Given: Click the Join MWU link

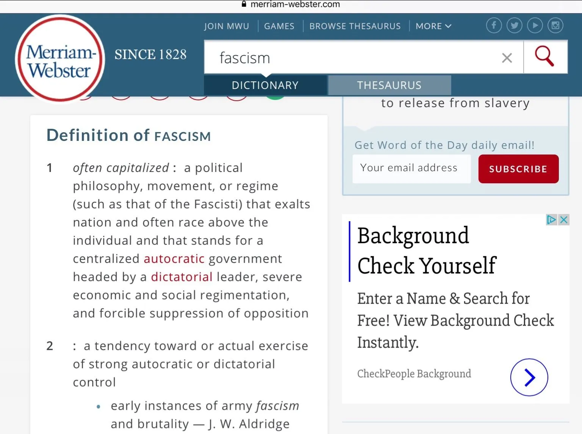Looking at the screenshot, I should (227, 26).
